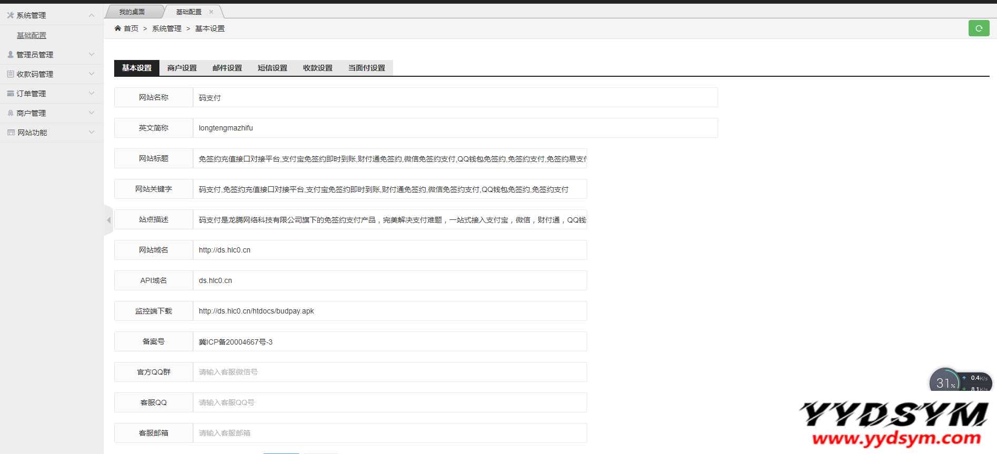Click the 网站关键字 input field

390,189
